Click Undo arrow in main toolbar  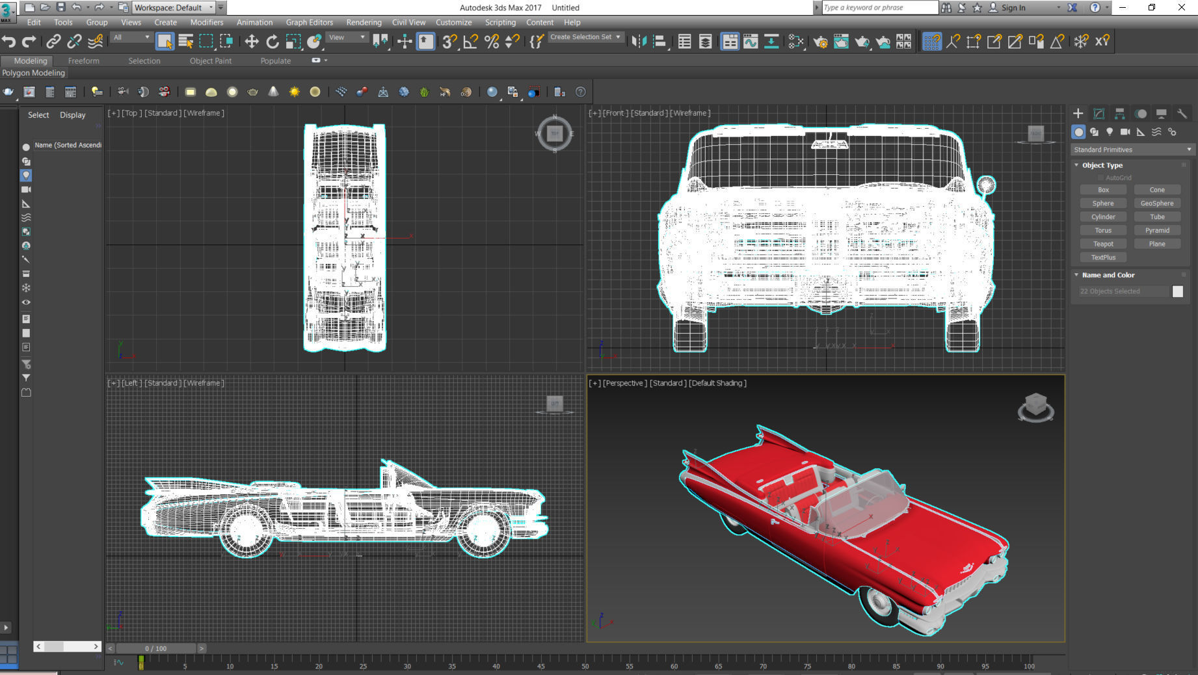[8, 42]
